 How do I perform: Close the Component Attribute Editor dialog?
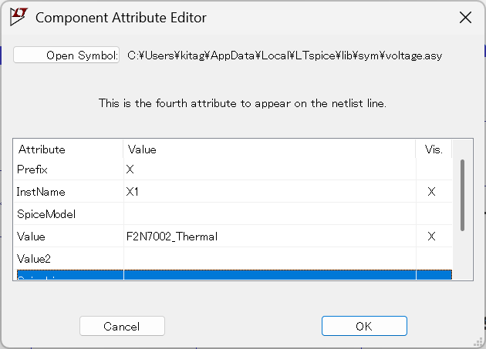[x=465, y=18]
